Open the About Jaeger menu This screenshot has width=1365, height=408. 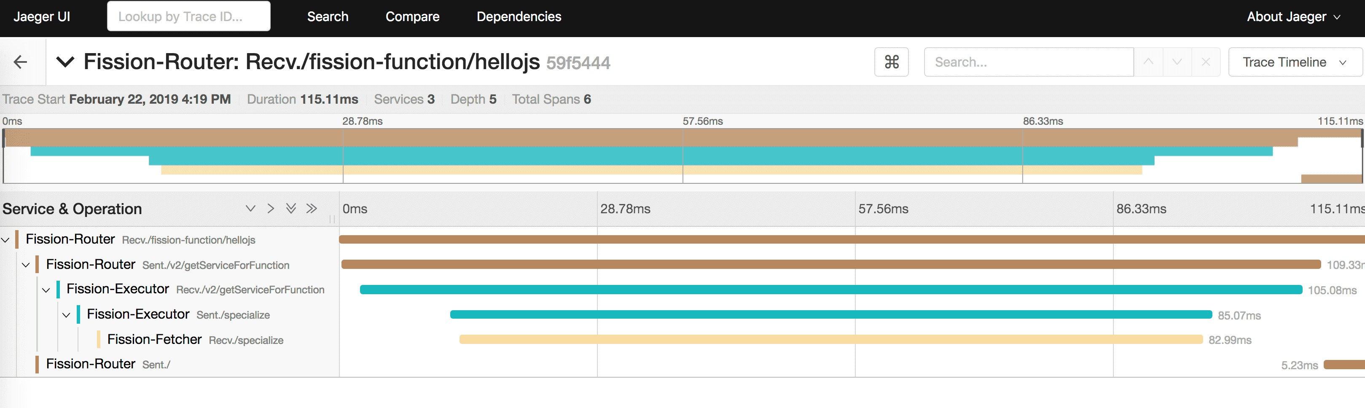tap(1293, 16)
